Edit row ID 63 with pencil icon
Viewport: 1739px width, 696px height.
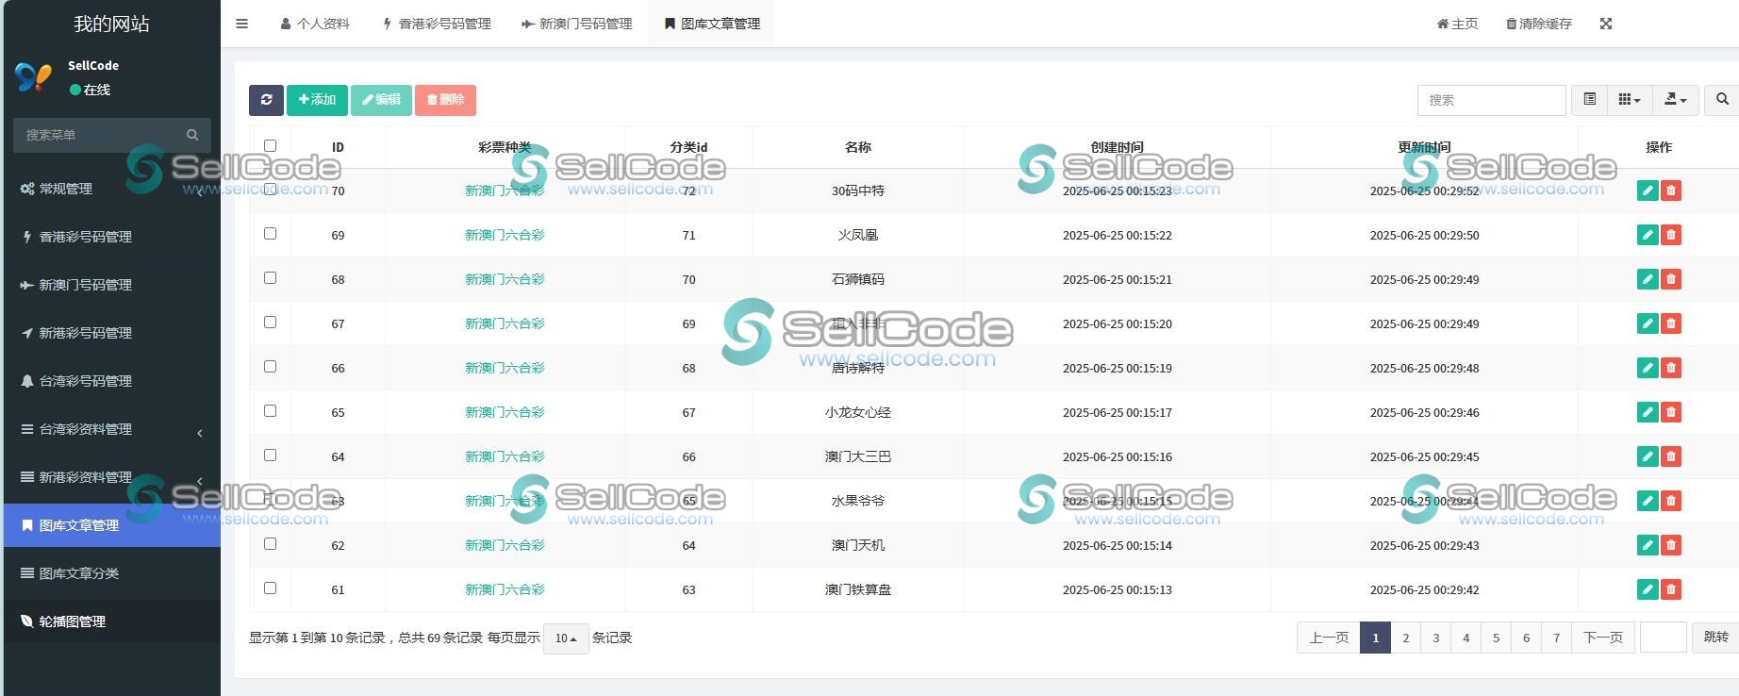pos(1648,501)
